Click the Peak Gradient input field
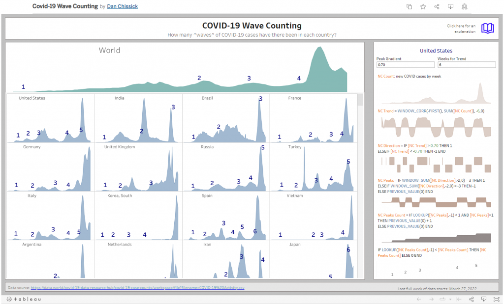The image size is (504, 304). 405,65
